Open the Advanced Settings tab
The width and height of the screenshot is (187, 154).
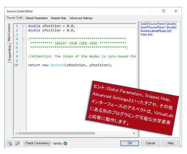click(81, 18)
